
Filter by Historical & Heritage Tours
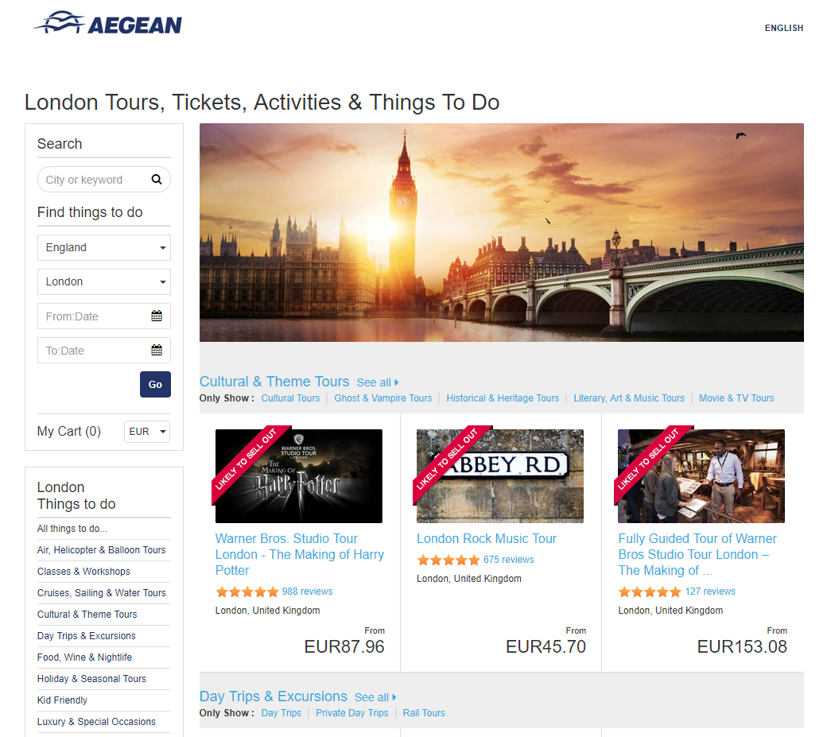(503, 398)
